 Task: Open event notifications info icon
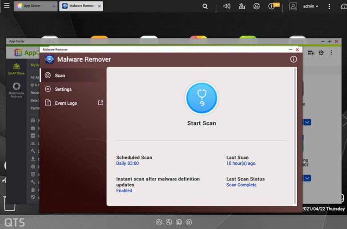(x=271, y=6)
